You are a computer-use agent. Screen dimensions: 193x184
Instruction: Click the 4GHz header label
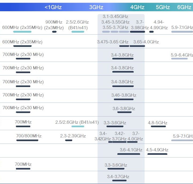click(137, 7)
